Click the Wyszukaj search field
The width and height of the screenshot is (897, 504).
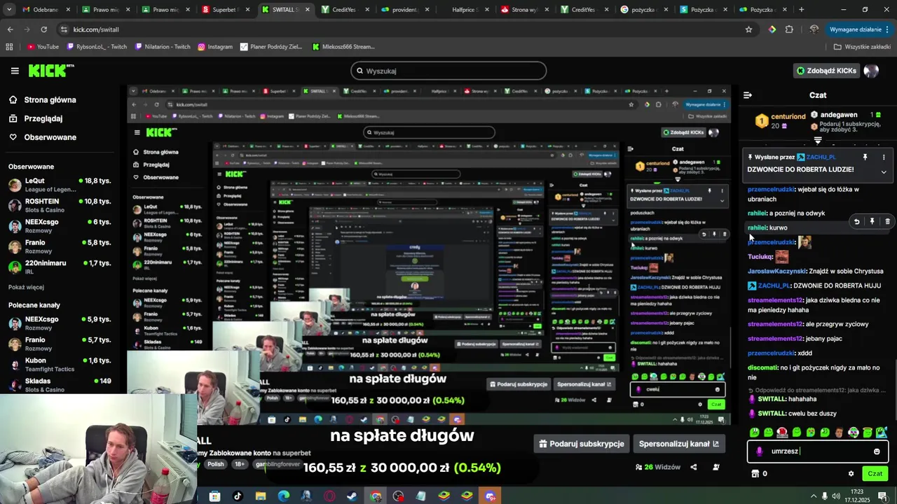(448, 71)
